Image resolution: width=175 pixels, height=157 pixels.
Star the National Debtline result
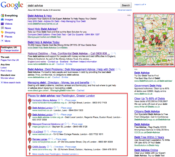coord(112,54)
